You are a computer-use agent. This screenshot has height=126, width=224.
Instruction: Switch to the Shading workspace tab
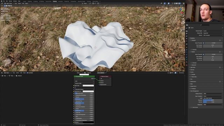[x=55, y=1]
